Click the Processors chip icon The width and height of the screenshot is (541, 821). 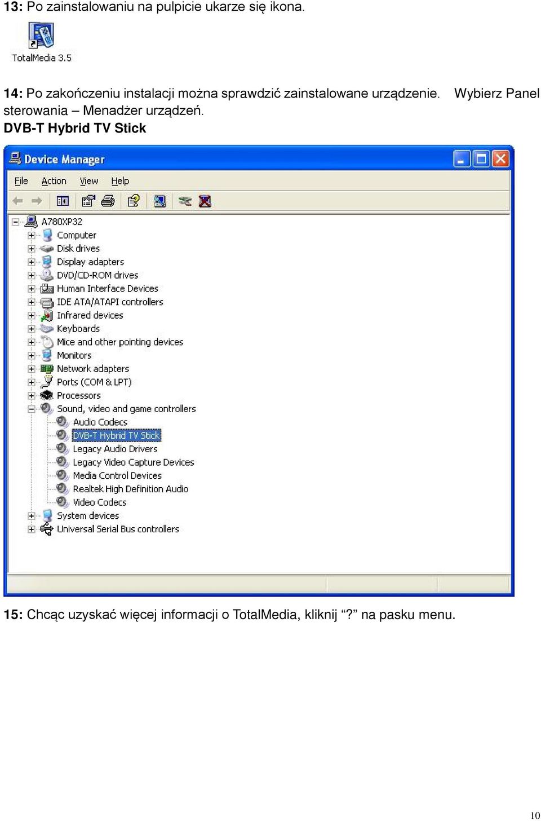[47, 395]
